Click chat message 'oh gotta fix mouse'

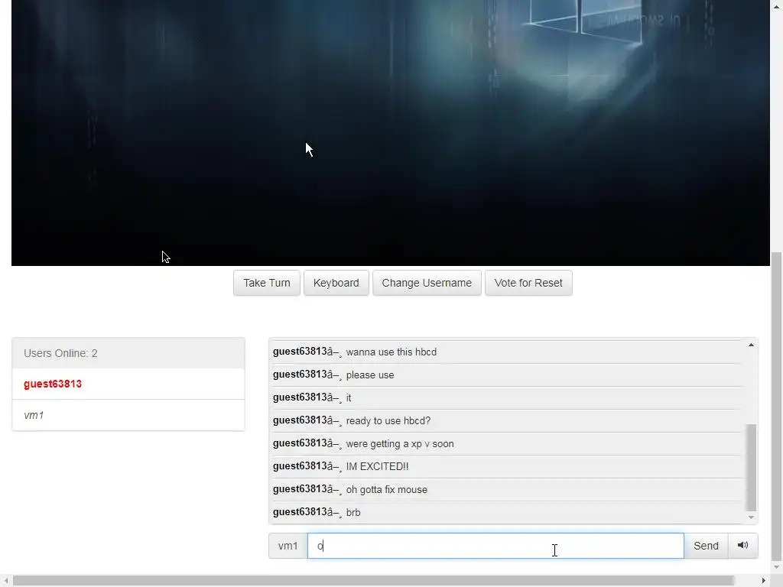[x=386, y=490]
